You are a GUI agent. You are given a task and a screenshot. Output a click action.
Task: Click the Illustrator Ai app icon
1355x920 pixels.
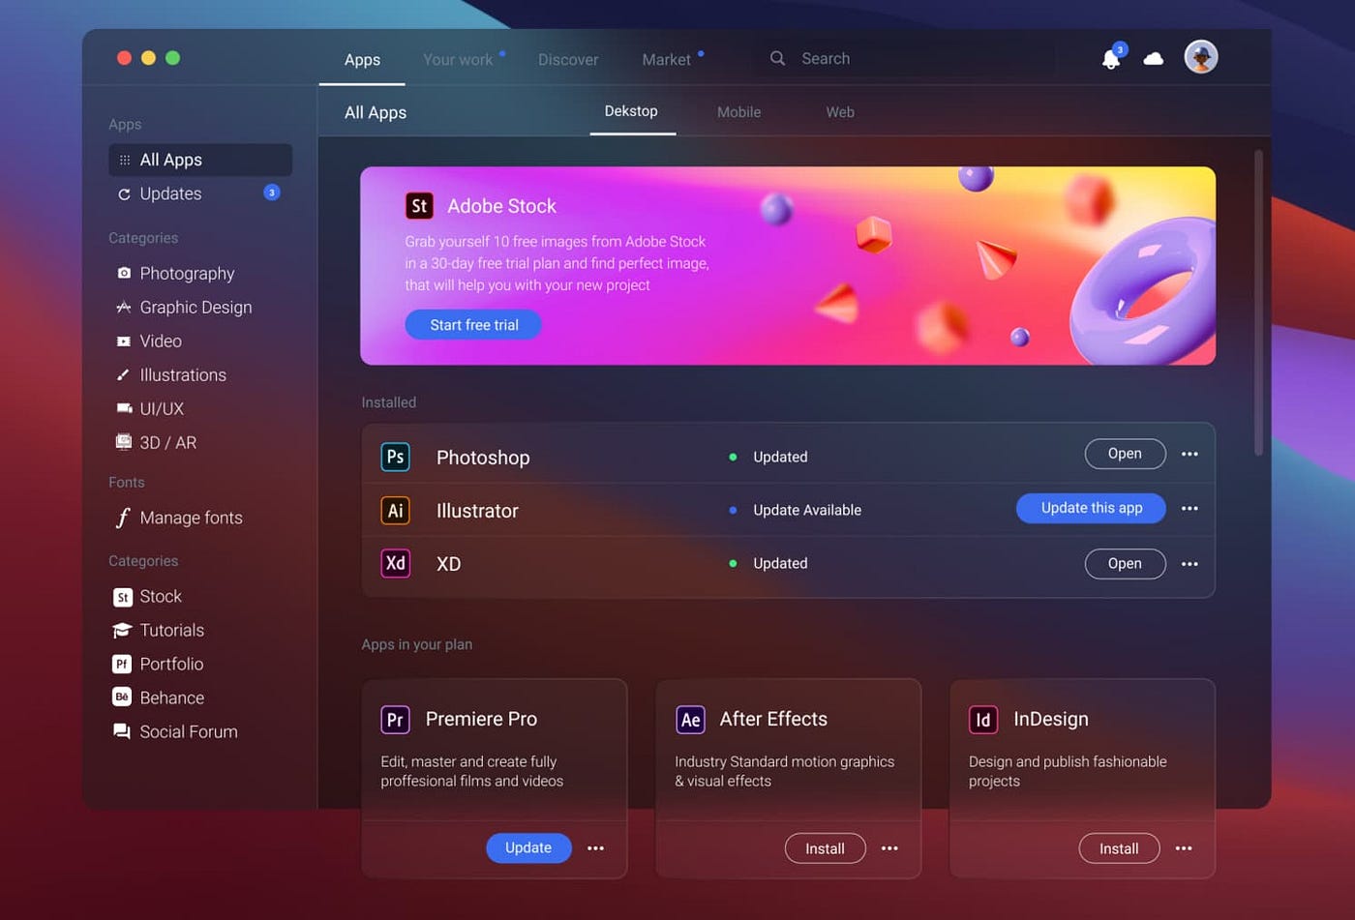pos(395,510)
